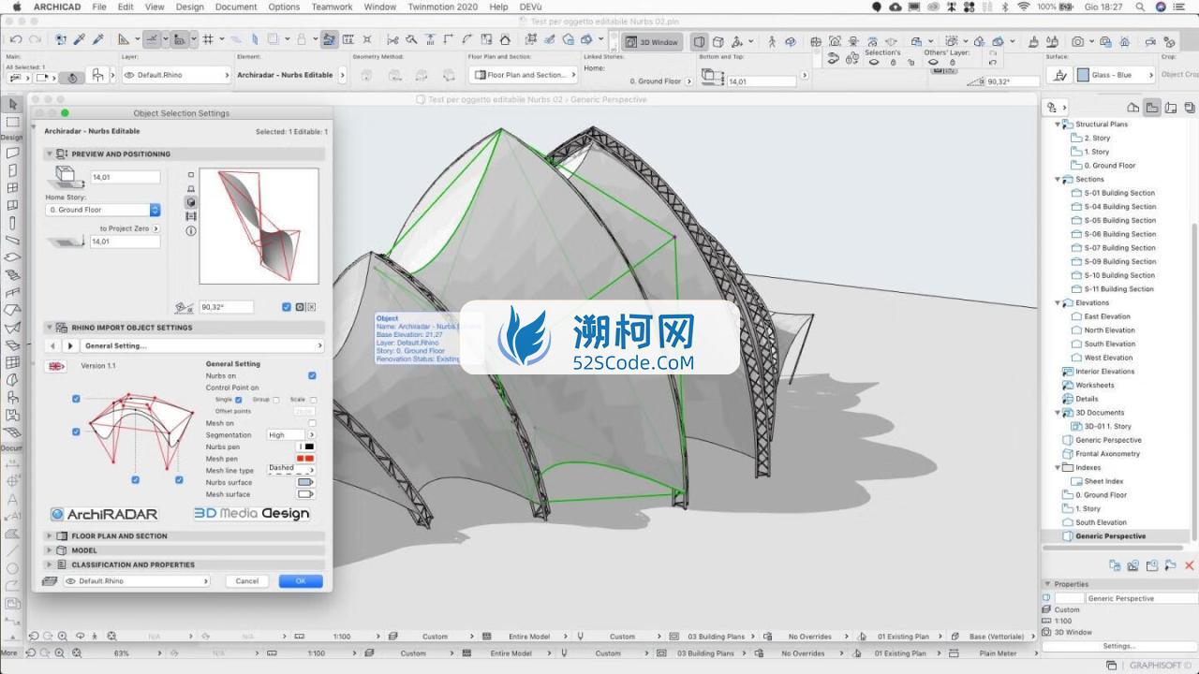
Task: Click the camera render icon in toolbar
Action: click(x=1078, y=42)
